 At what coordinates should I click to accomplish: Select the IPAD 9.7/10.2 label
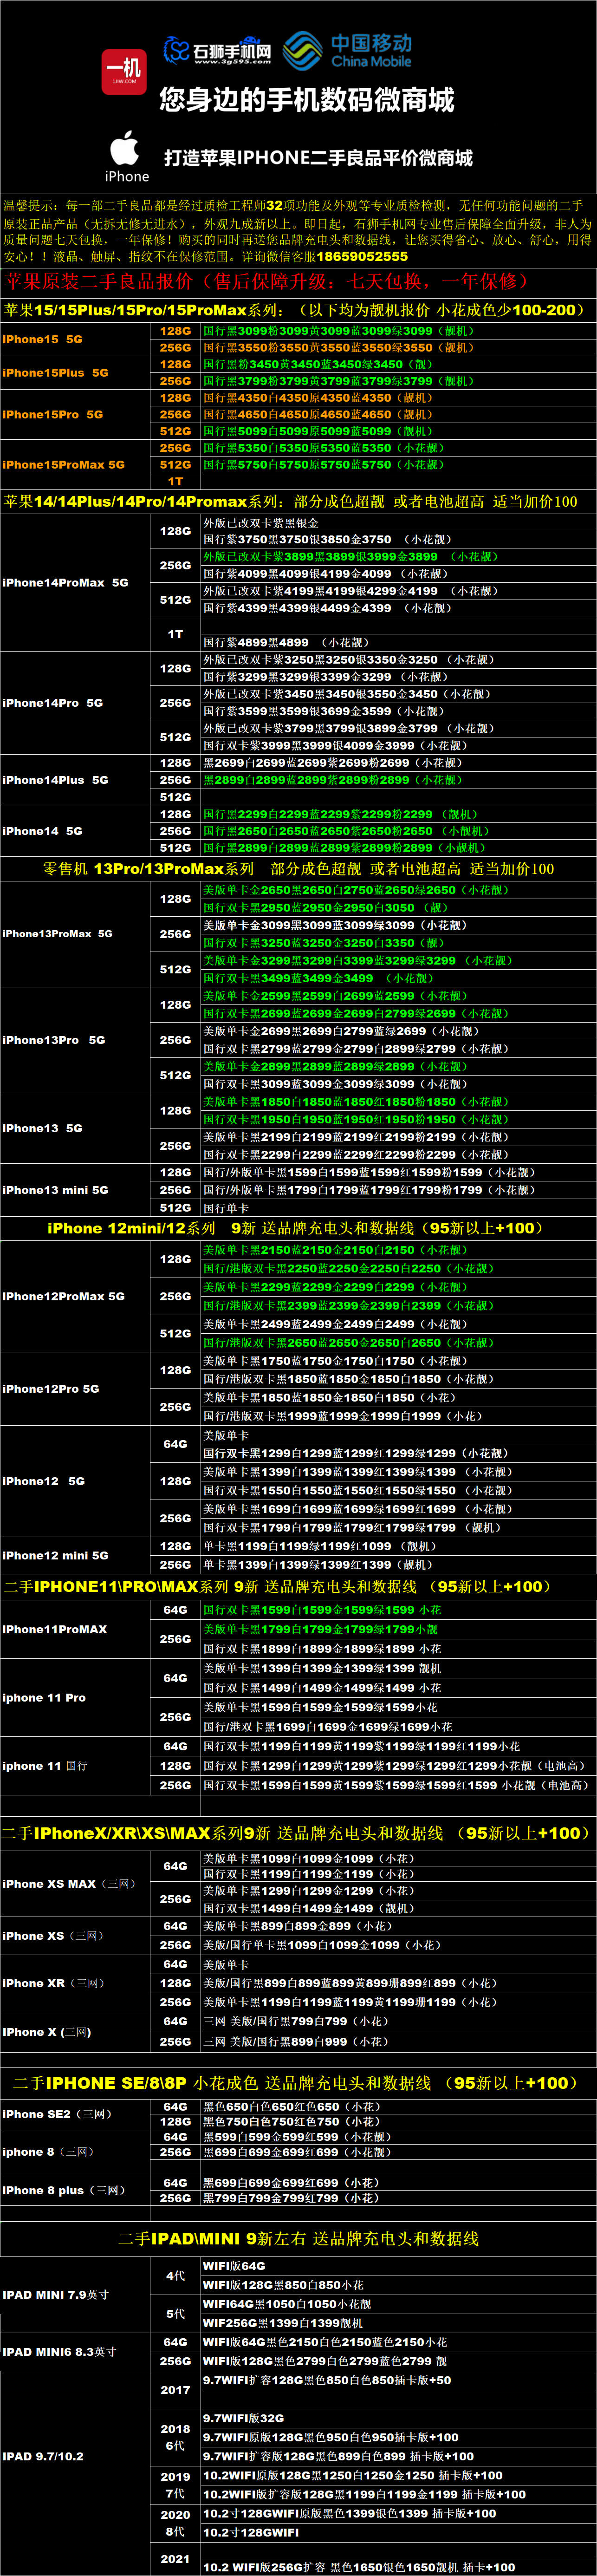click(43, 2456)
